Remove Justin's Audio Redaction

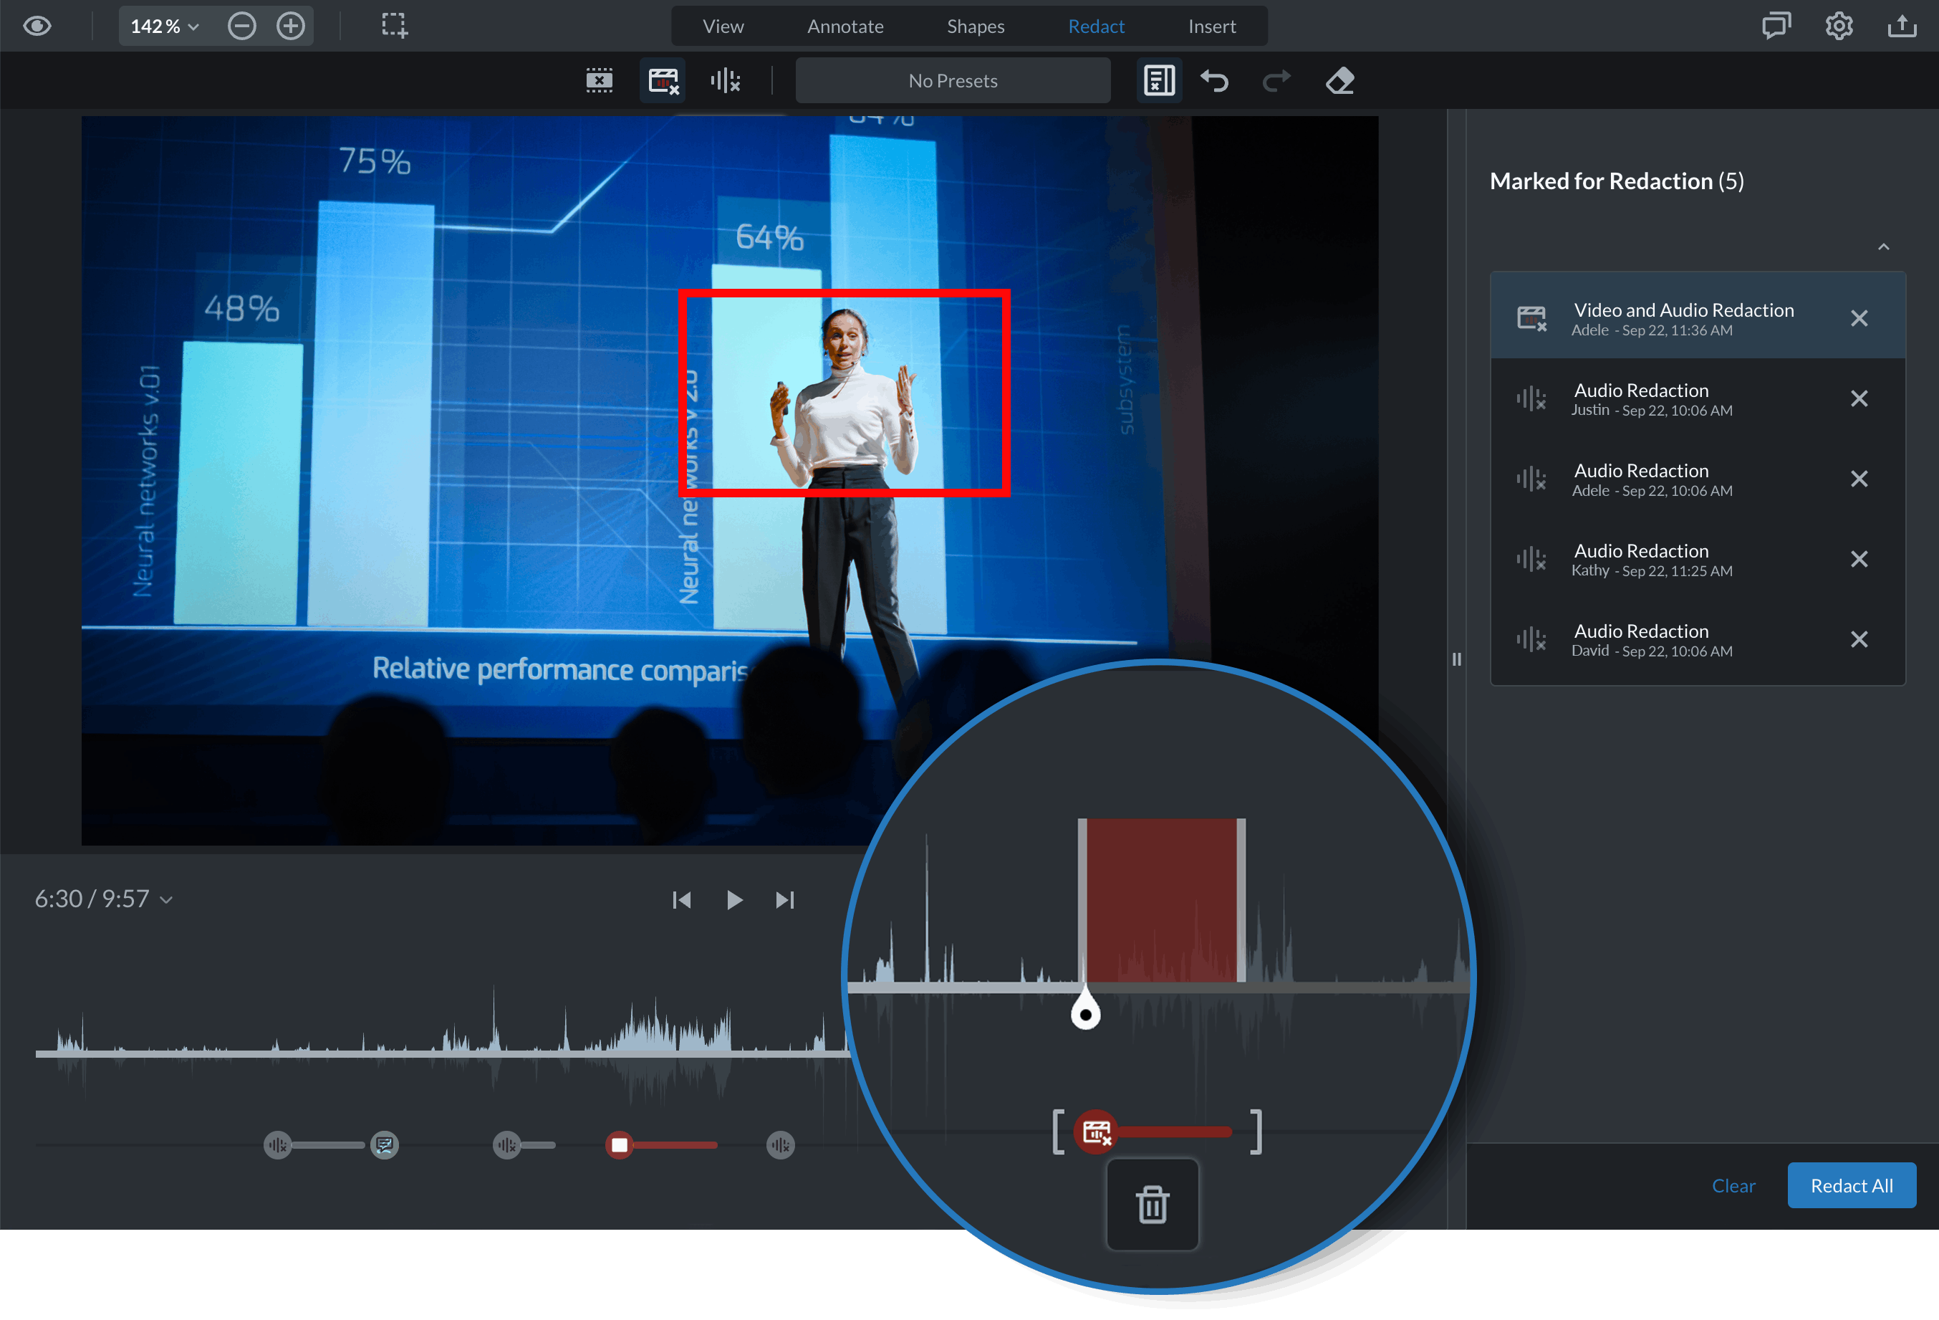(x=1859, y=399)
